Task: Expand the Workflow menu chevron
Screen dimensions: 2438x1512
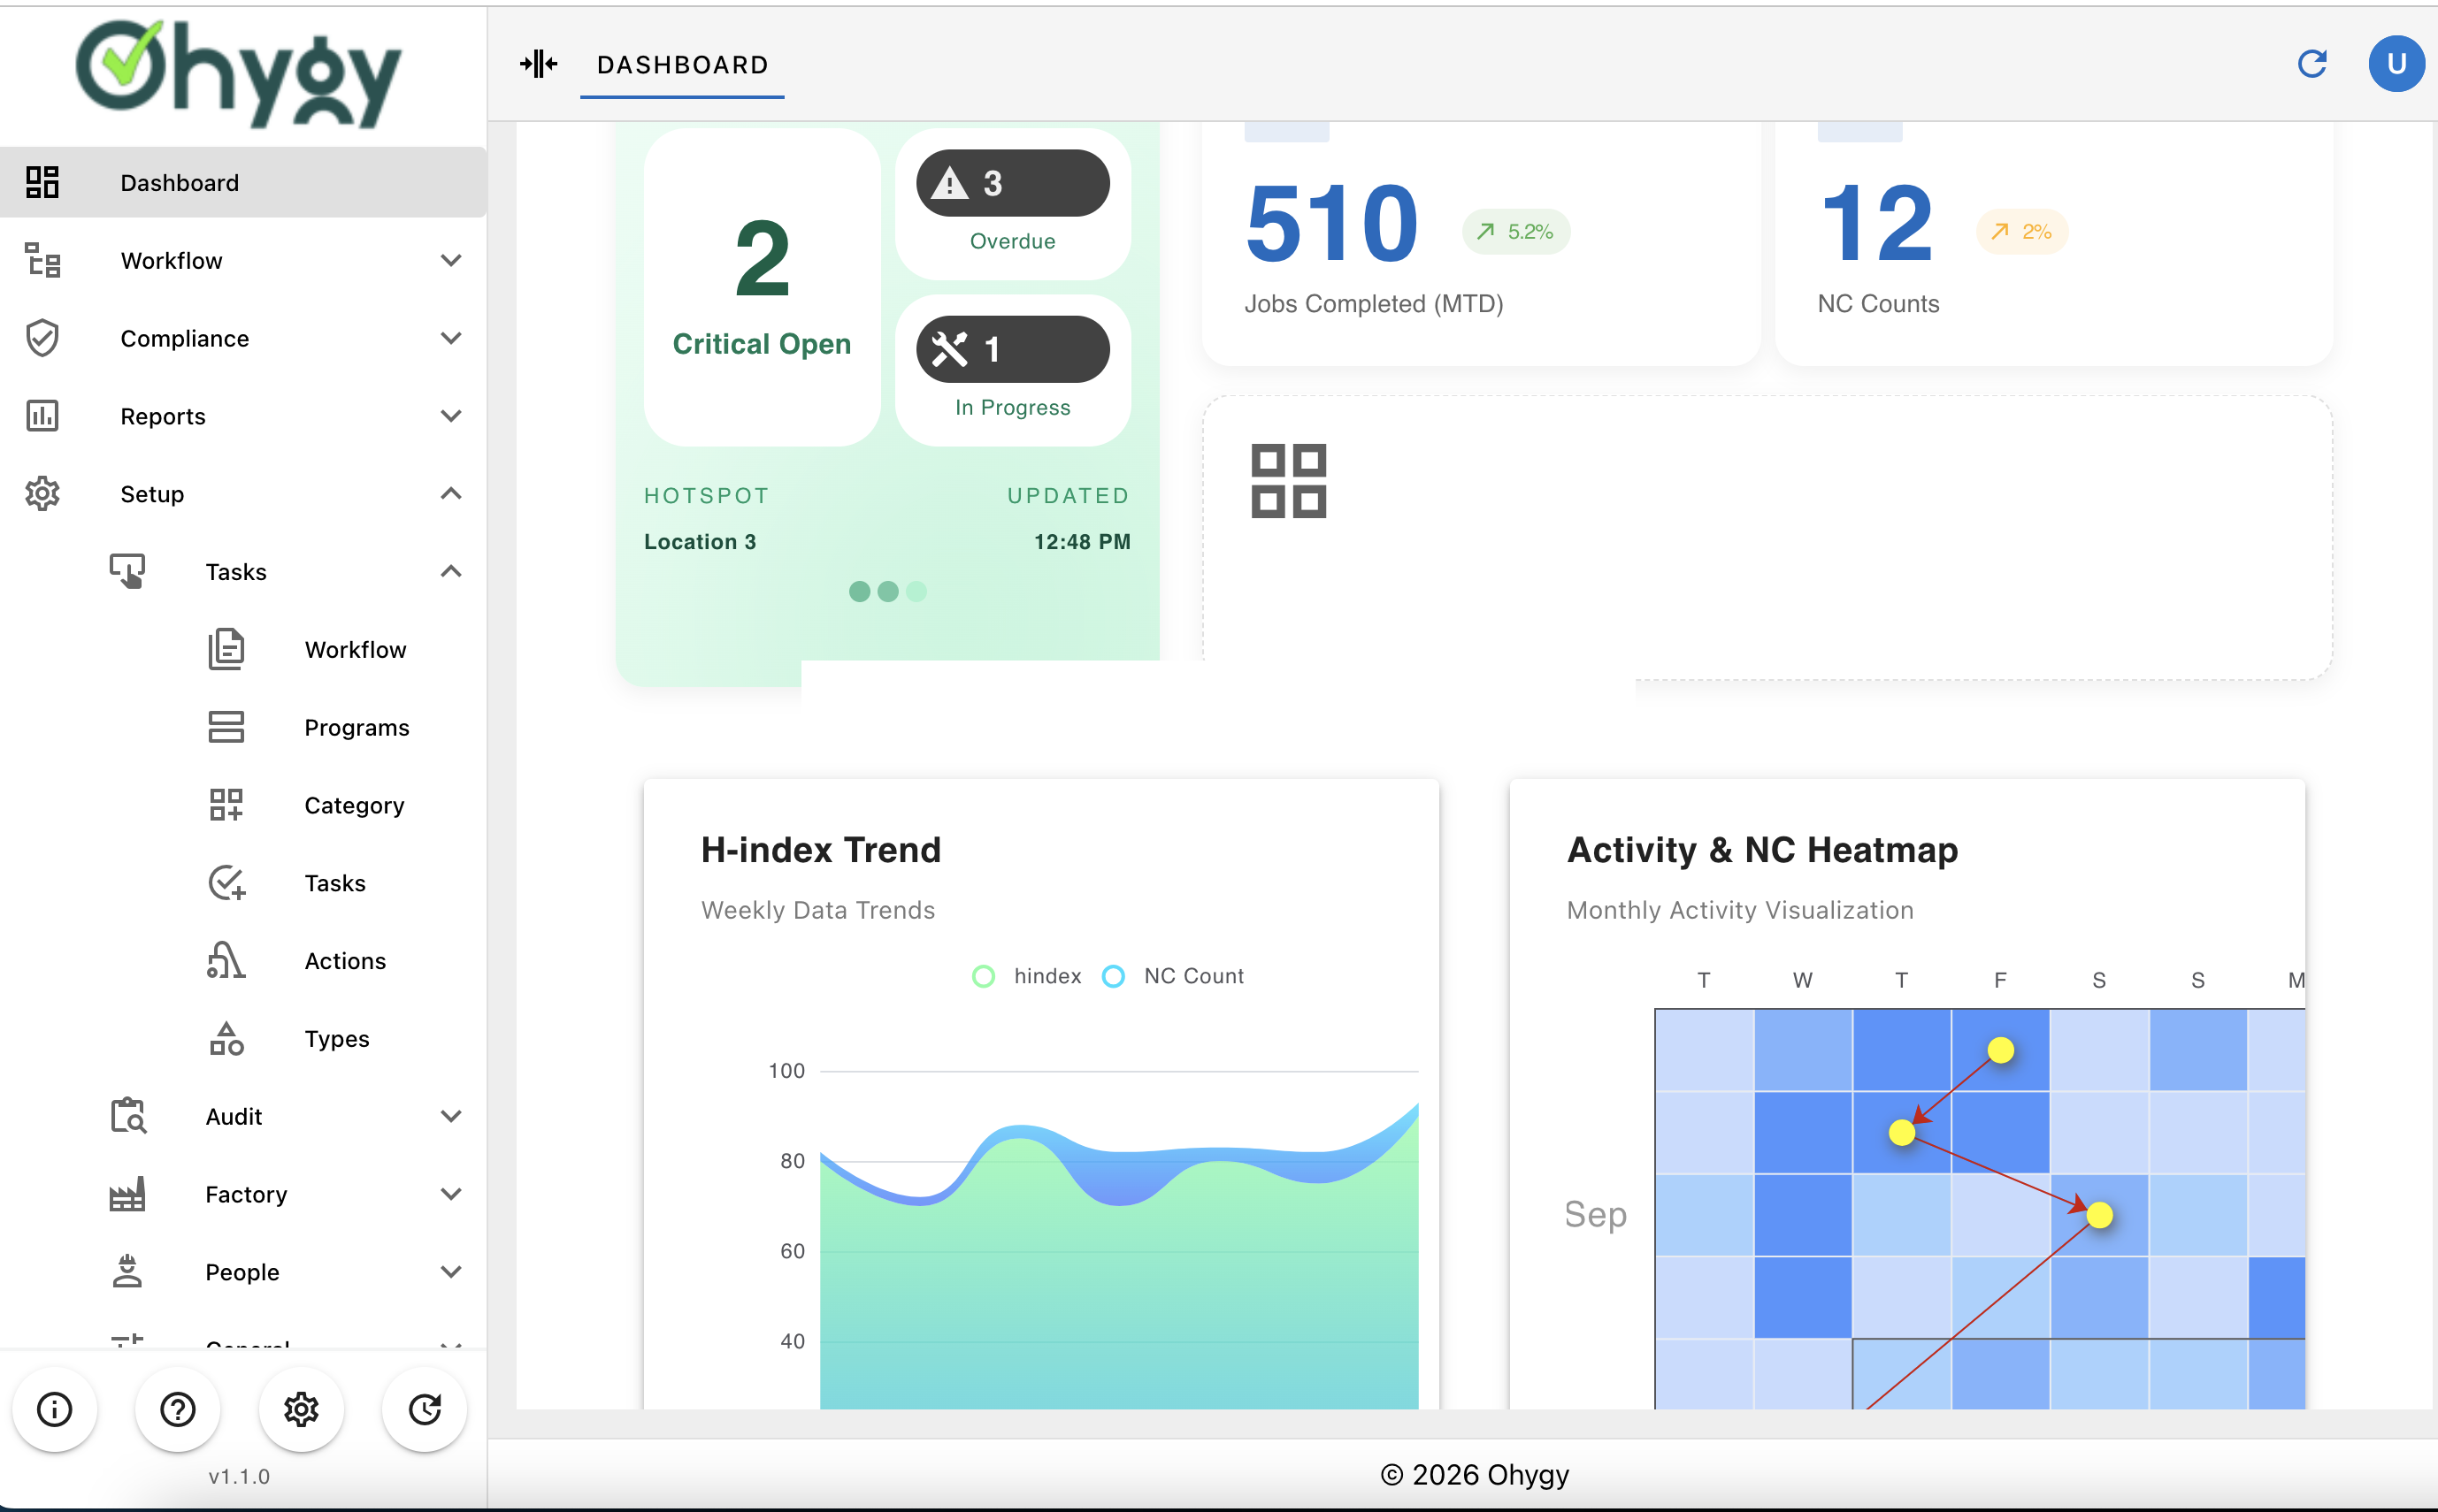Action: coord(451,260)
